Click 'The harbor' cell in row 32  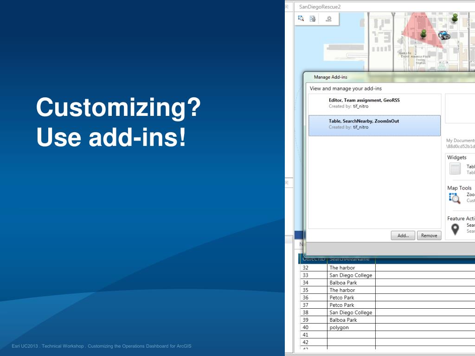352,267
